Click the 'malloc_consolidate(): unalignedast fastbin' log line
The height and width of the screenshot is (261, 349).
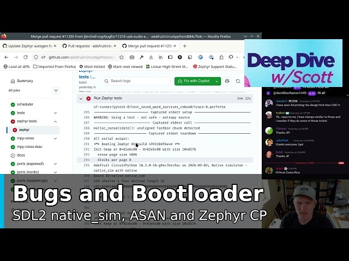pyautogui.click(x=147, y=128)
